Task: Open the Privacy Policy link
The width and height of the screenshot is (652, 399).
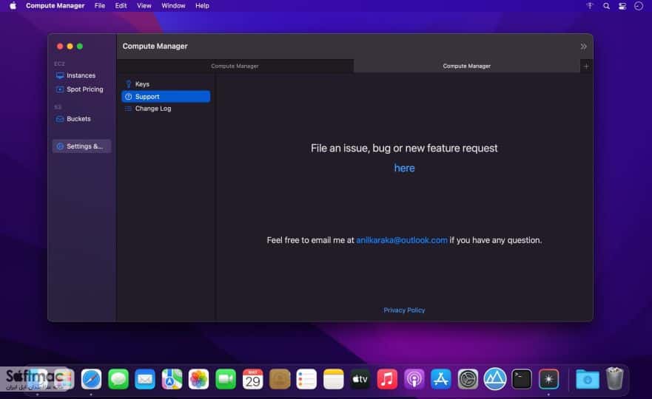Action: 404,310
